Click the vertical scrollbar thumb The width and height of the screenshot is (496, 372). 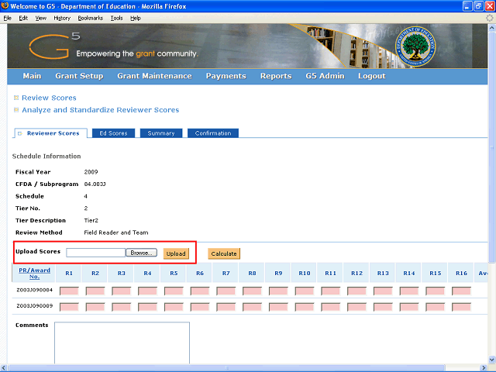point(492,146)
